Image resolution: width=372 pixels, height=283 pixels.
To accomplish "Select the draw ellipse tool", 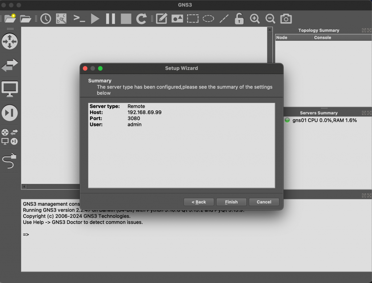I will pyautogui.click(x=208, y=19).
